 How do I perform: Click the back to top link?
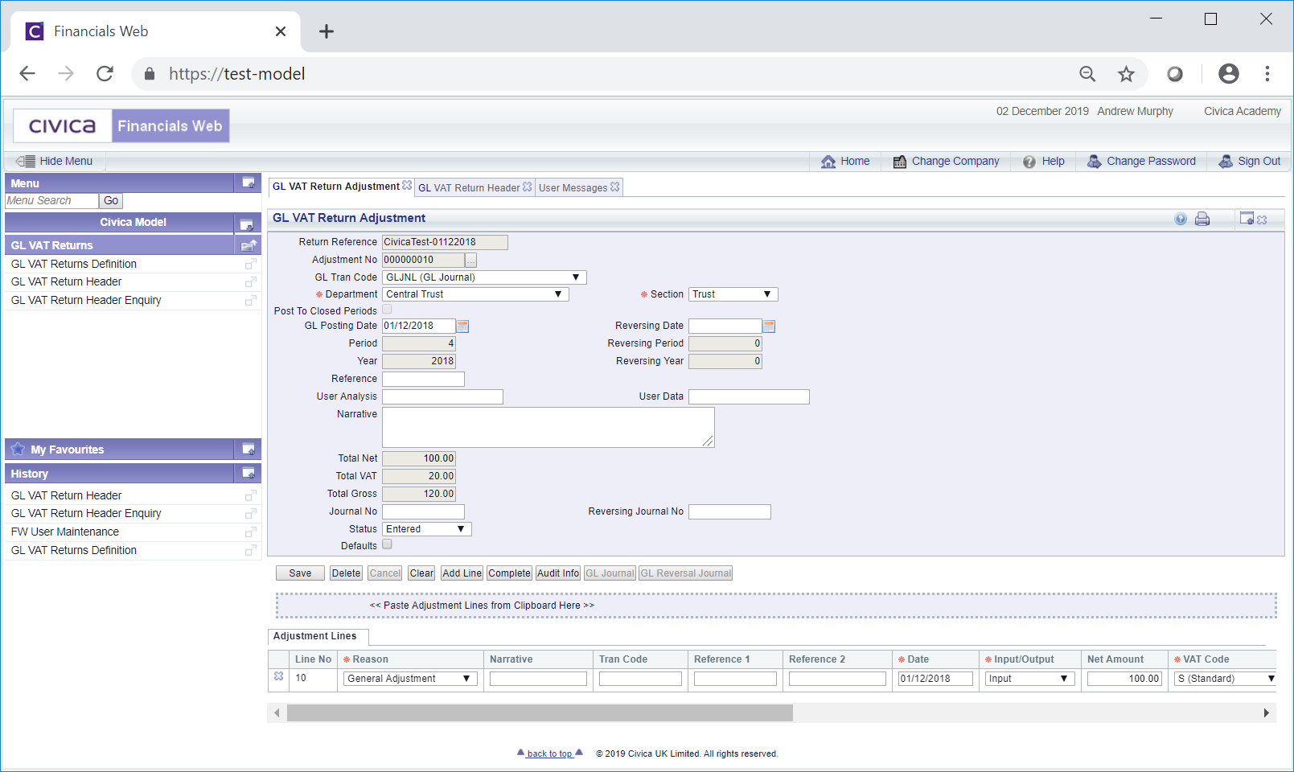click(x=550, y=754)
